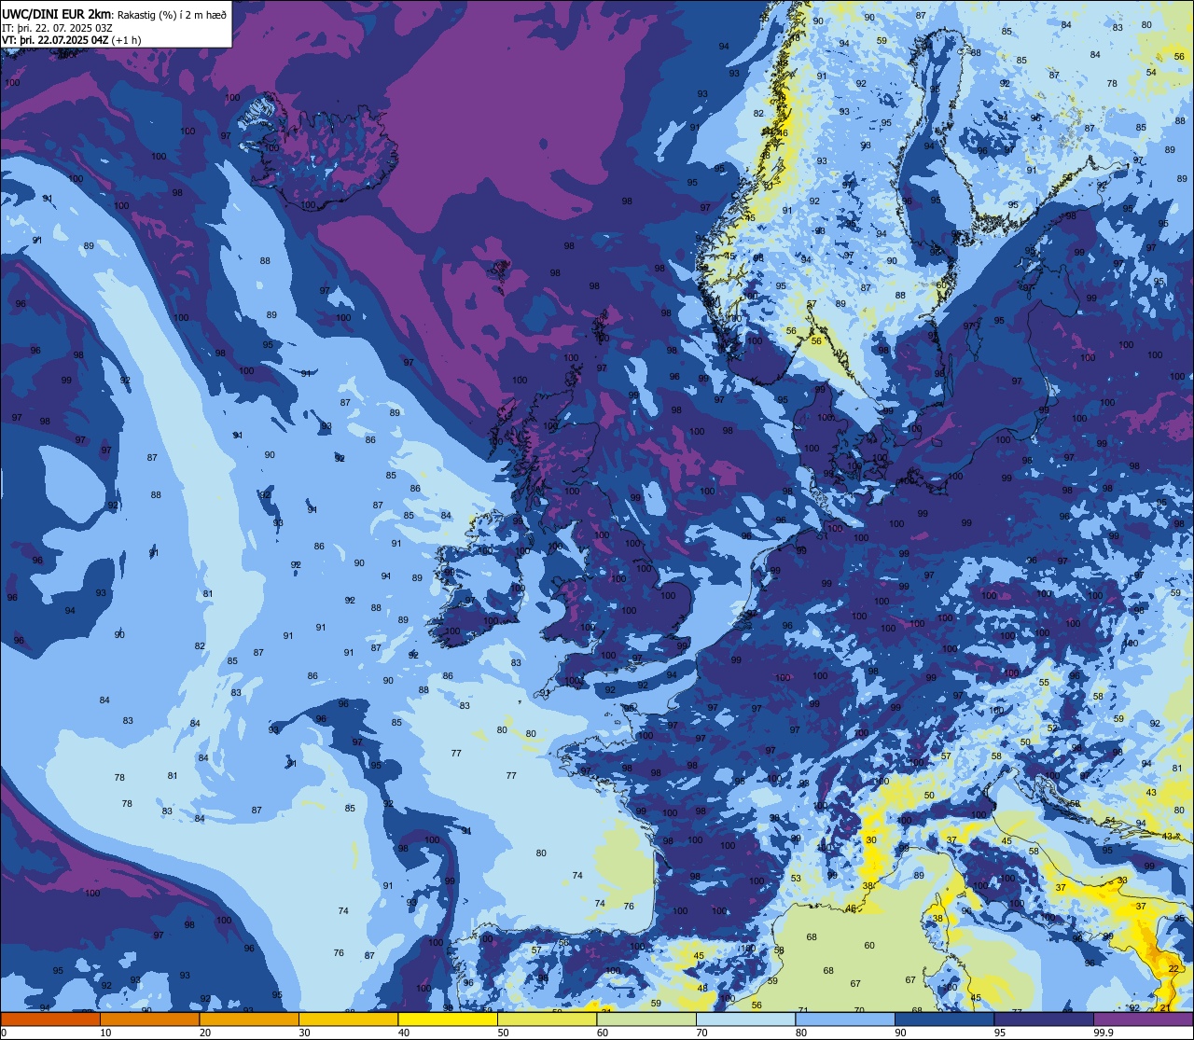
Task: Click the 30–40 legend color band
Action: point(348,1019)
